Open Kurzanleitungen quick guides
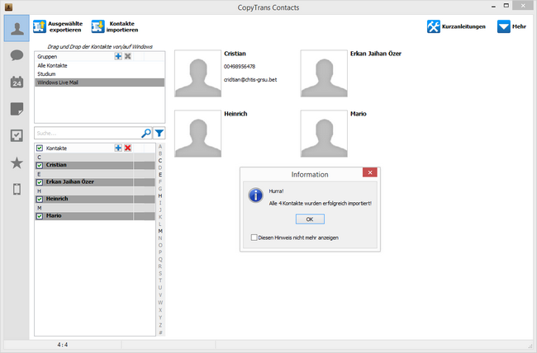537x353 pixels. 456,26
